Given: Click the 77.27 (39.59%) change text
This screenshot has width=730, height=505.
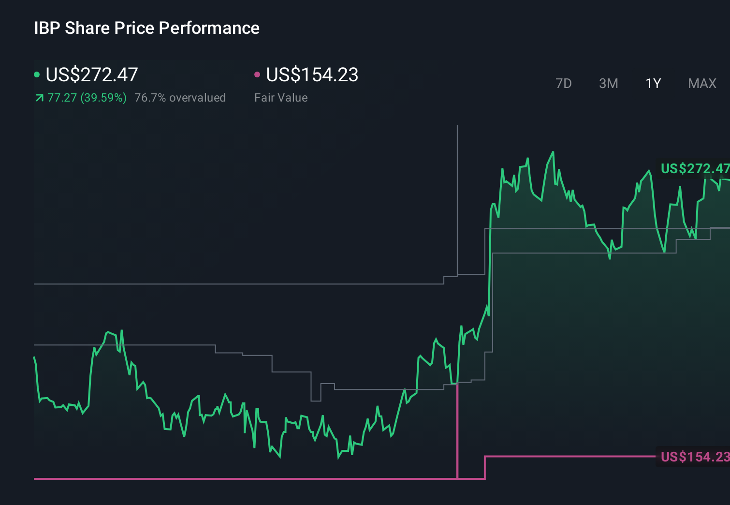Looking at the screenshot, I should [87, 98].
